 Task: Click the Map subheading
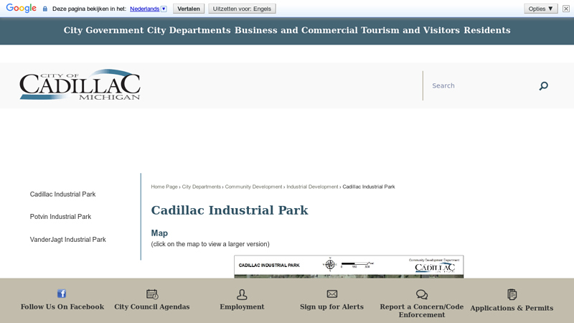coord(159,233)
